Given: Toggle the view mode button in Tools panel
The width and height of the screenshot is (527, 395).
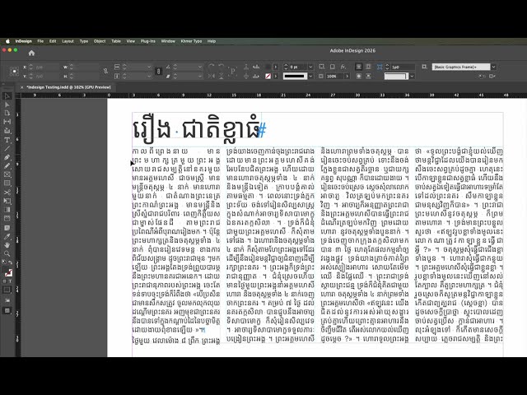Looking at the screenshot, I should pos(7,311).
